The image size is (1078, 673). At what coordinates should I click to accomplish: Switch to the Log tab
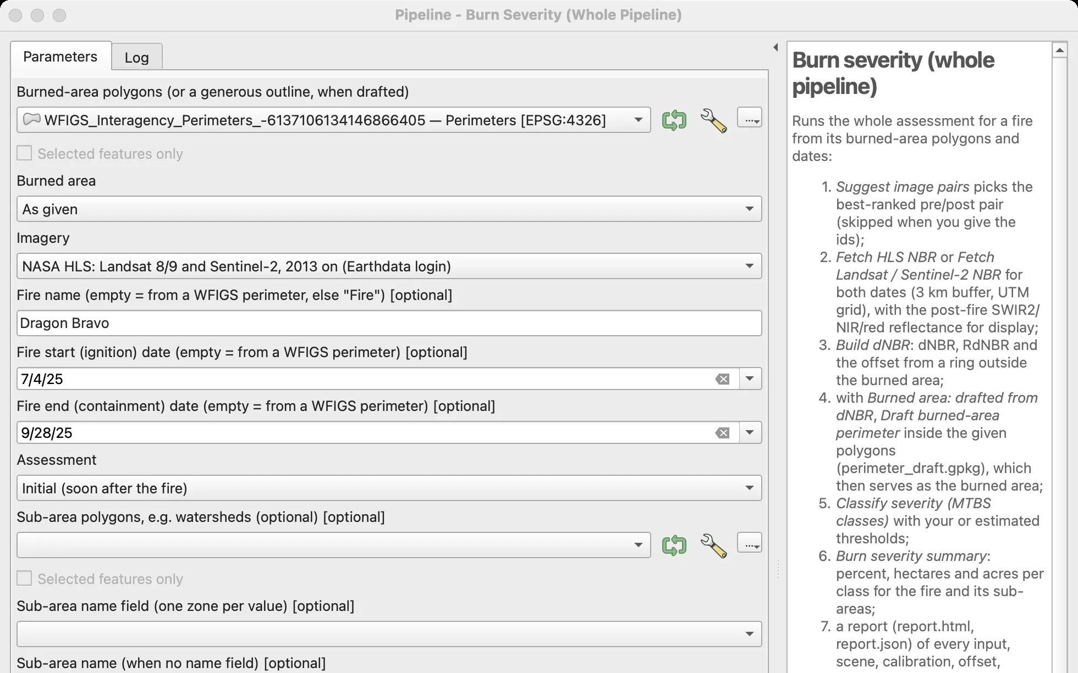[x=137, y=57]
